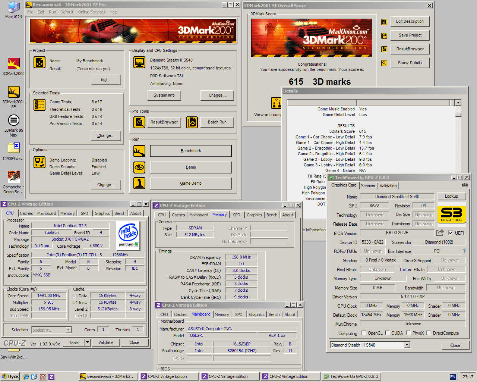Click the magnifier icon beside Show Details
Screen dimensions: 477x382
click(384, 63)
